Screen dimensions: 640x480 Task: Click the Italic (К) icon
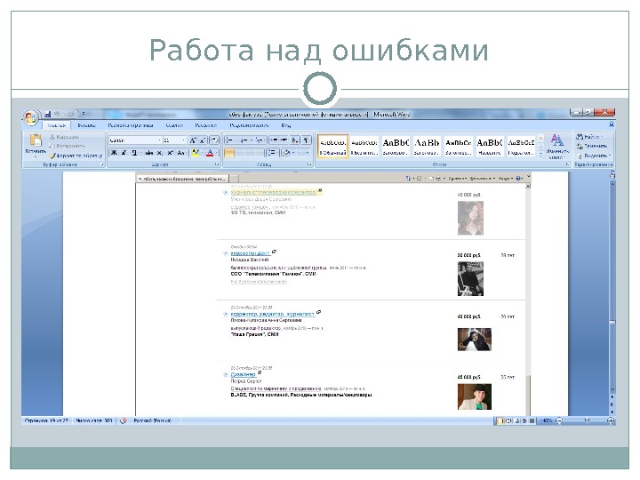tap(124, 153)
